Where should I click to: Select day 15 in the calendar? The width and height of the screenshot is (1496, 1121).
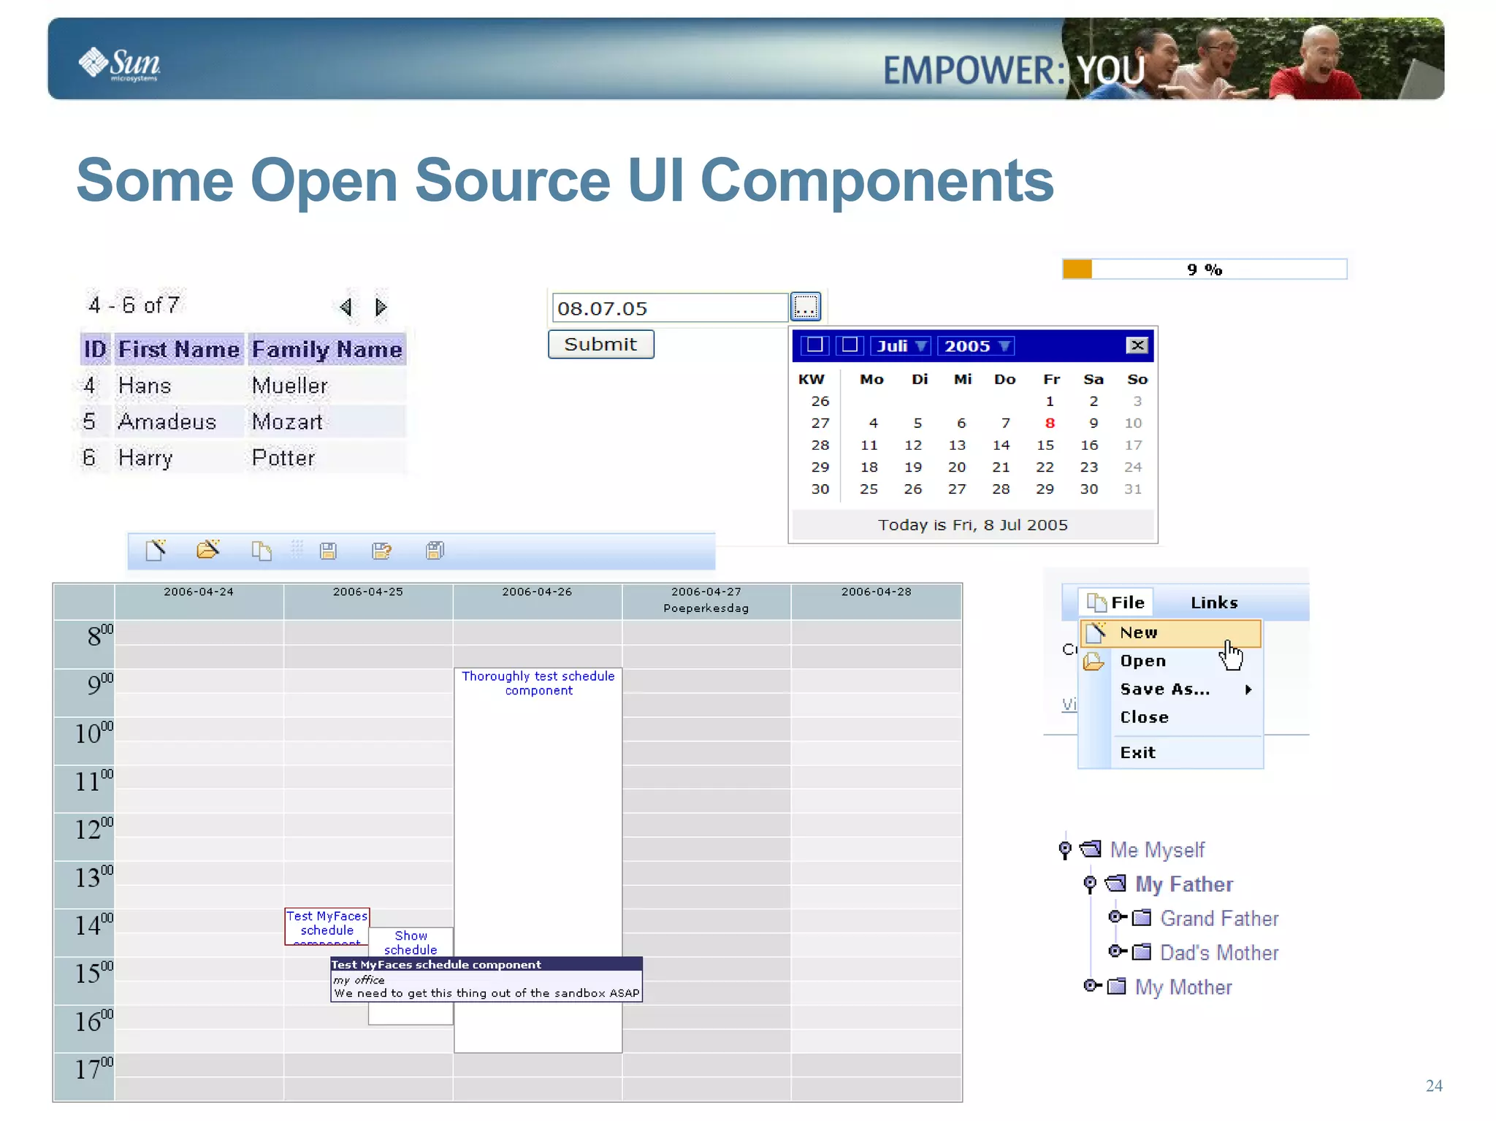1045,445
